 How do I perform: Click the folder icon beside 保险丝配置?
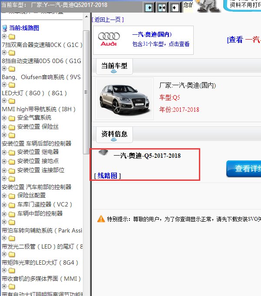point(12,196)
